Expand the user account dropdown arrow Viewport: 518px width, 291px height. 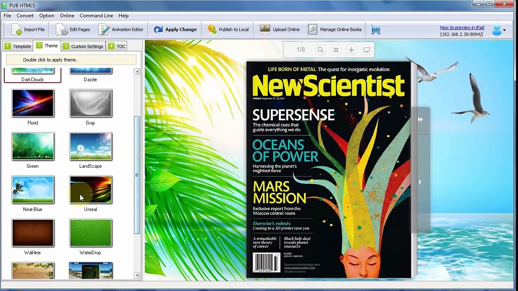504,30
